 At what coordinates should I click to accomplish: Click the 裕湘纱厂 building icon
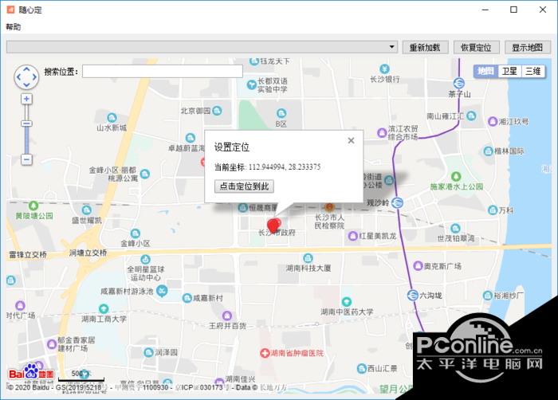pos(488,295)
